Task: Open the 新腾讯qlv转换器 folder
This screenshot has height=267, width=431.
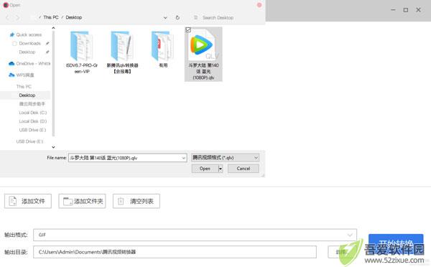Action: (x=122, y=52)
